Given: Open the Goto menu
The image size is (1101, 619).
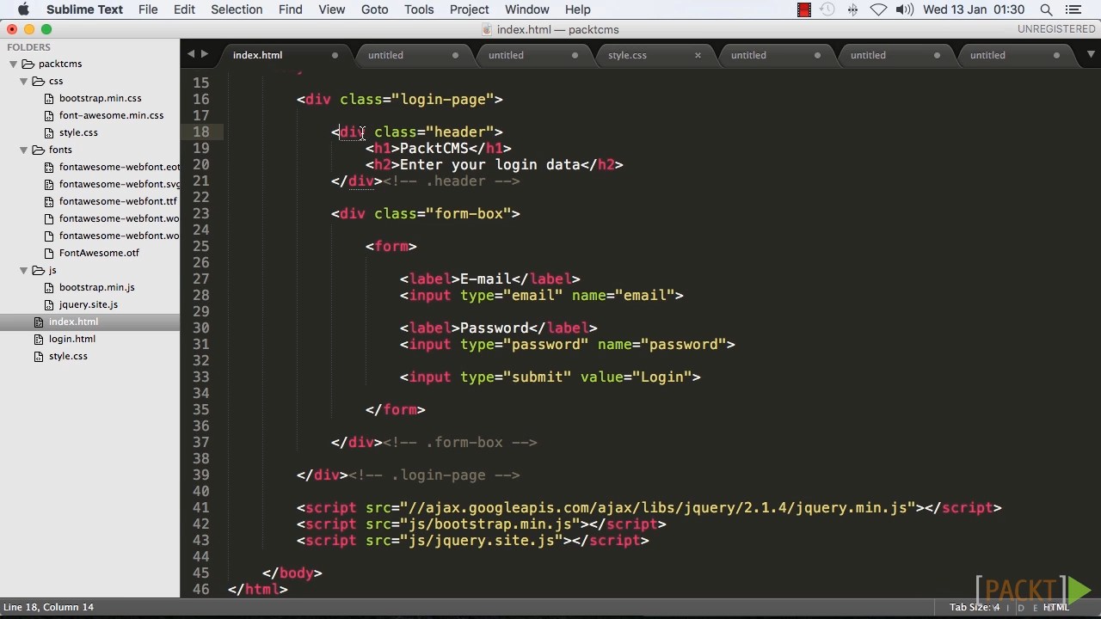Looking at the screenshot, I should pyautogui.click(x=374, y=9).
